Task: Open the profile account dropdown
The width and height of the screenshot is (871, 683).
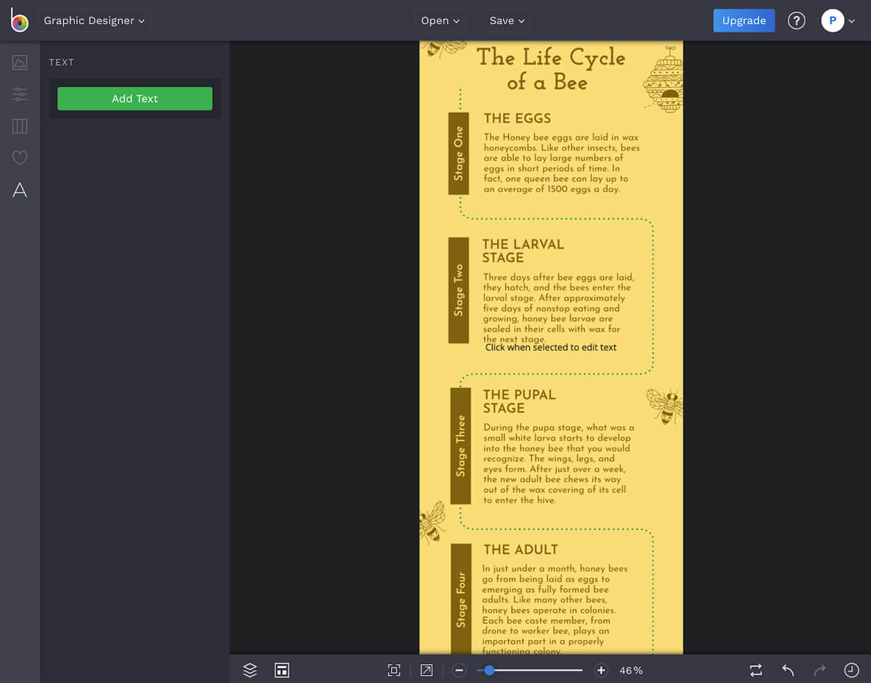Action: (838, 20)
